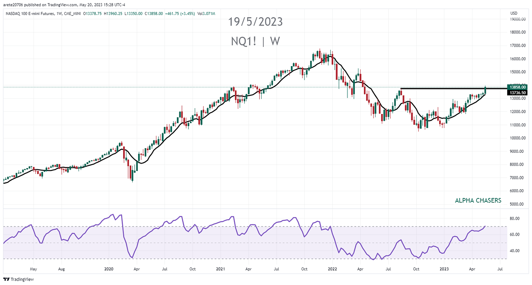Click the RSI 40.00 axis label
This screenshot has width=532, height=285.
click(x=514, y=251)
